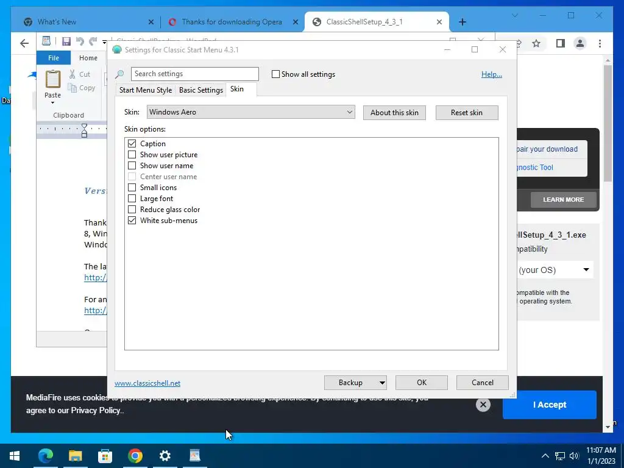
Task: Visit www.classicshell.net link
Action: pyautogui.click(x=147, y=383)
